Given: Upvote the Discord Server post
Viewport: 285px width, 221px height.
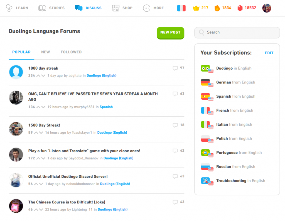Looking at the screenshot, I should [x=36, y=184].
